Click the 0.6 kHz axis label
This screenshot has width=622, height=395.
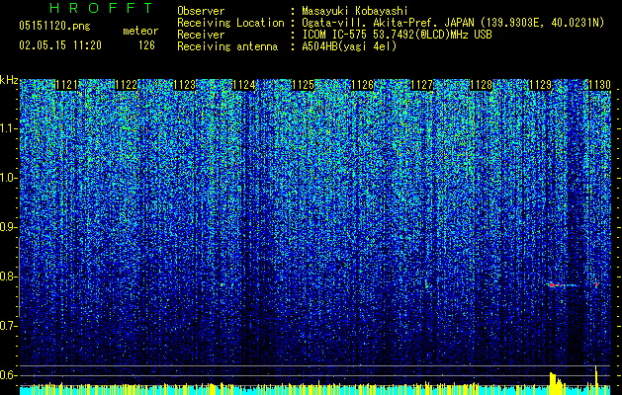[x=9, y=375]
